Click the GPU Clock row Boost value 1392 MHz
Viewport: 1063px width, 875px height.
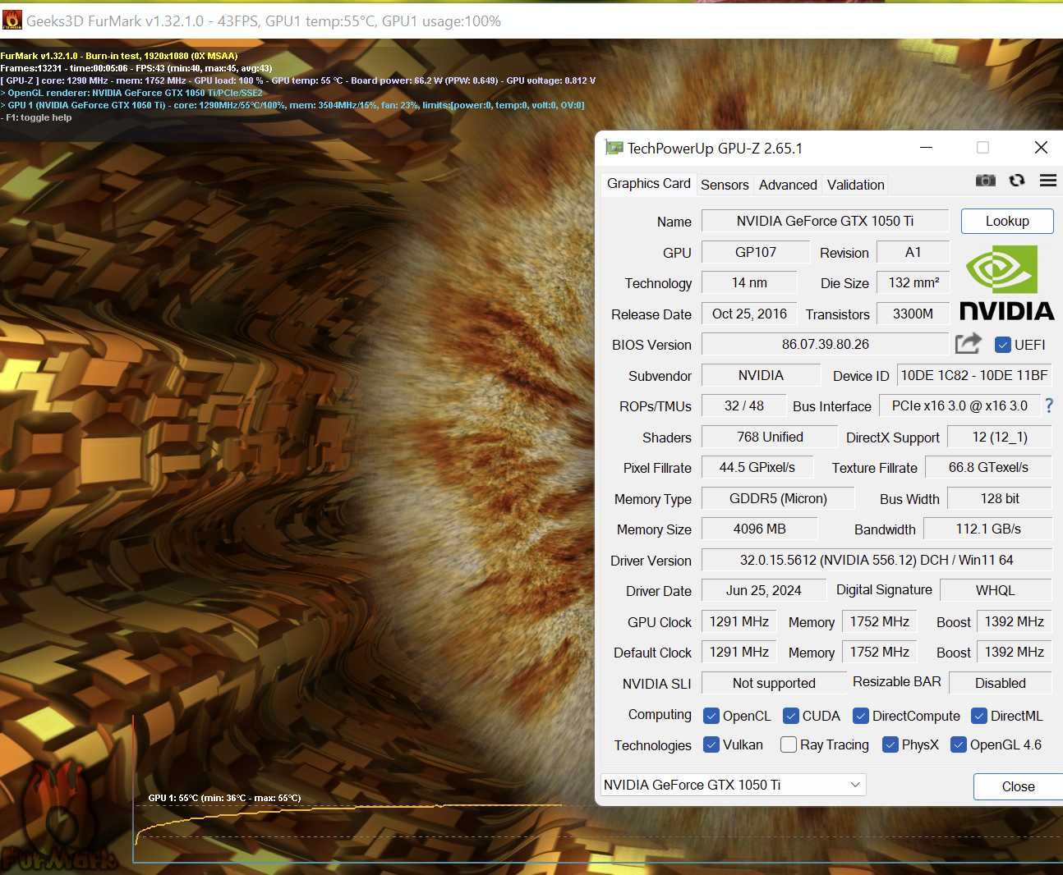(1014, 621)
